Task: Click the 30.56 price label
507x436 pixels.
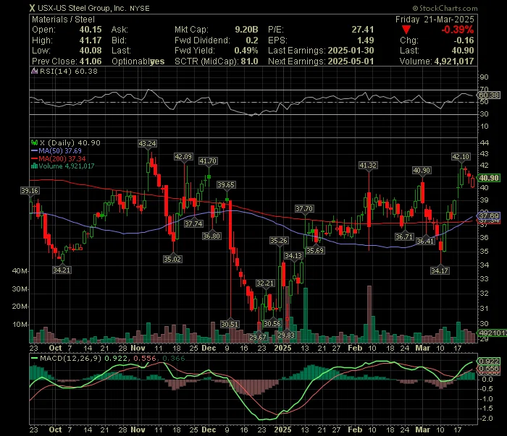Action: (x=272, y=324)
